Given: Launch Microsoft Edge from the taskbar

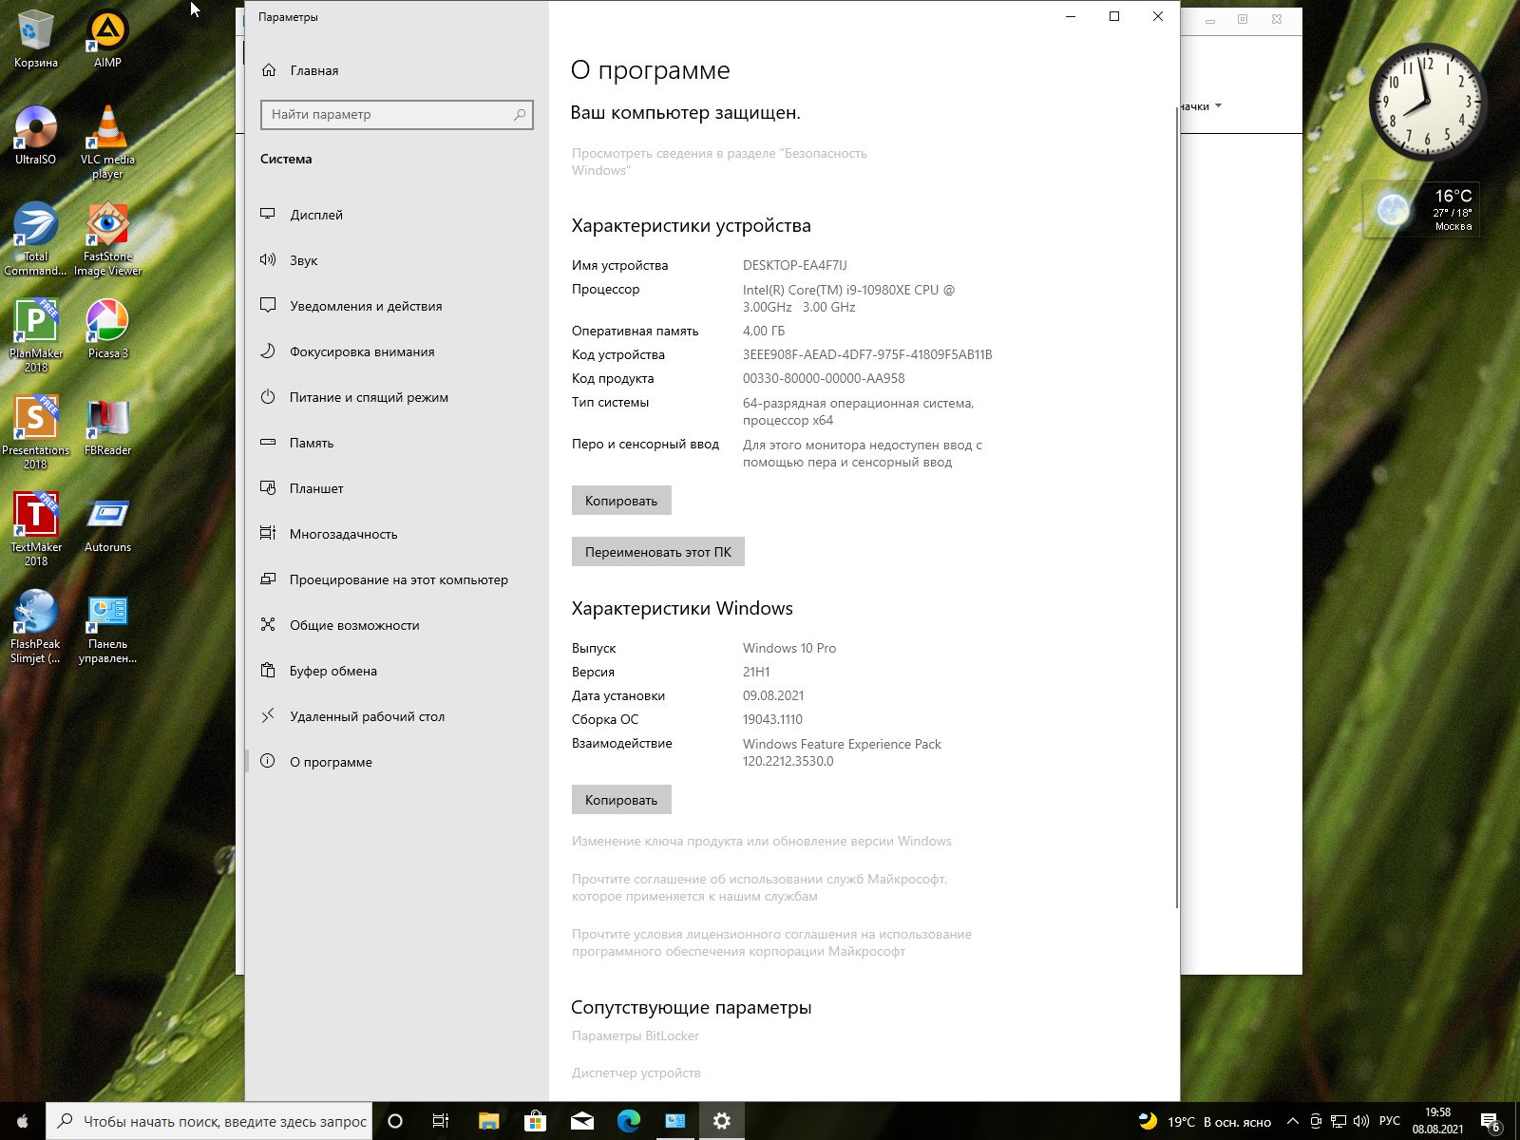Looking at the screenshot, I should point(628,1121).
